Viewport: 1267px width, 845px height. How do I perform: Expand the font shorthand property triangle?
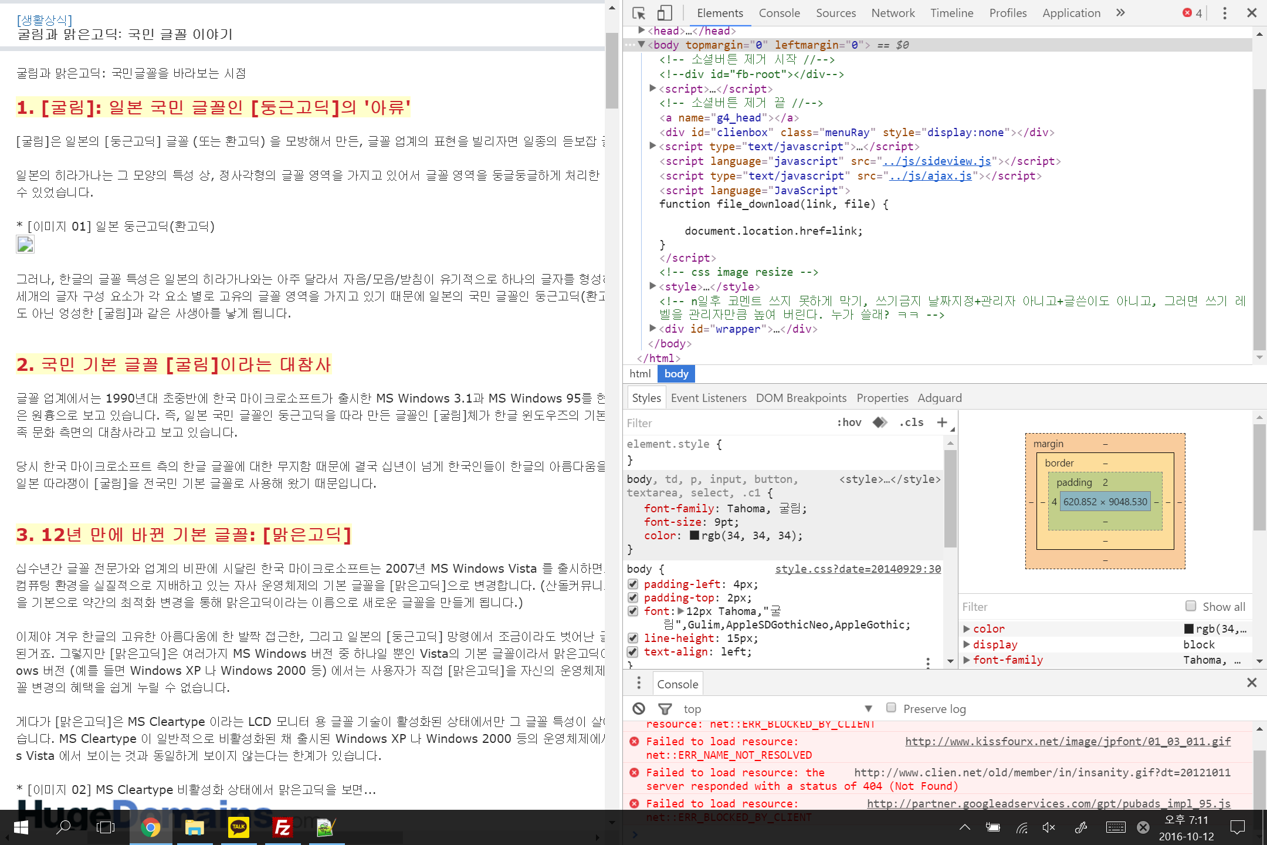(680, 611)
